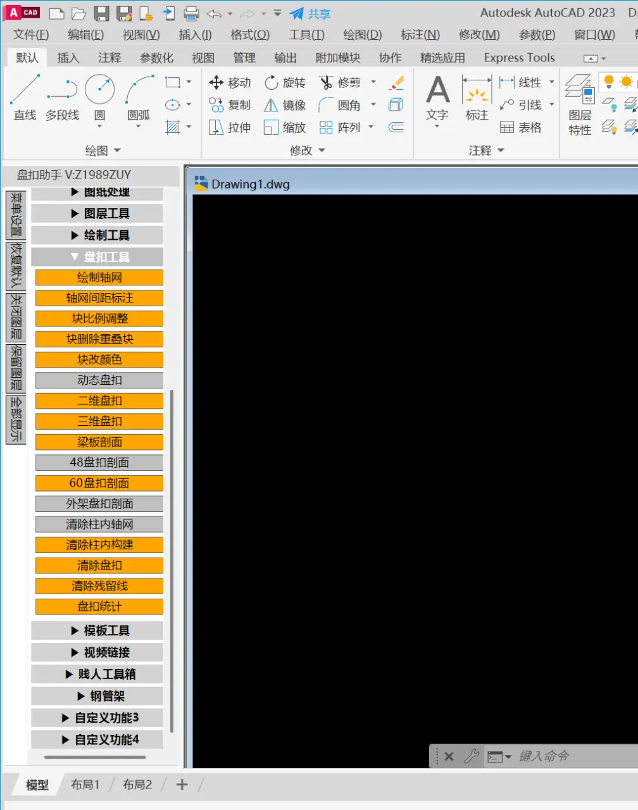Open Layer Properties (图层特性)
The image size is (638, 810).
pyautogui.click(x=579, y=104)
